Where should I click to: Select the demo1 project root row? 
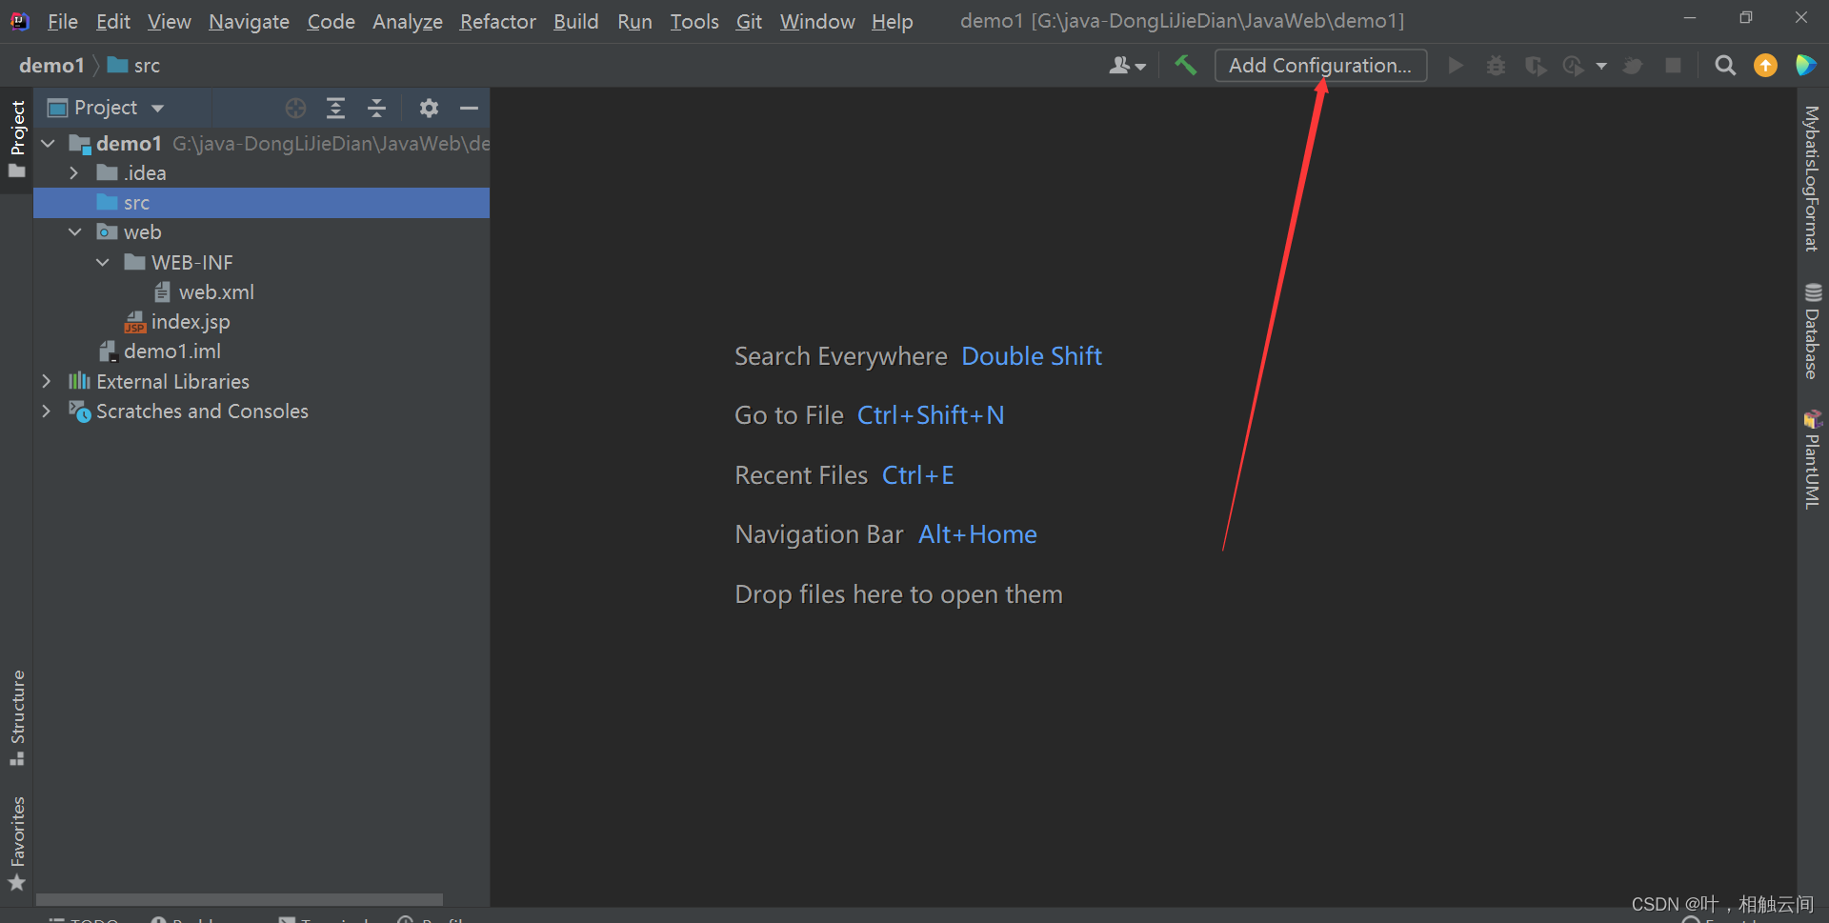(261, 144)
